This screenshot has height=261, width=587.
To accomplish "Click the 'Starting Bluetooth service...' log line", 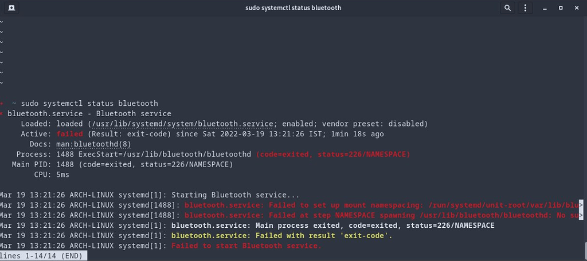I will 235,195.
